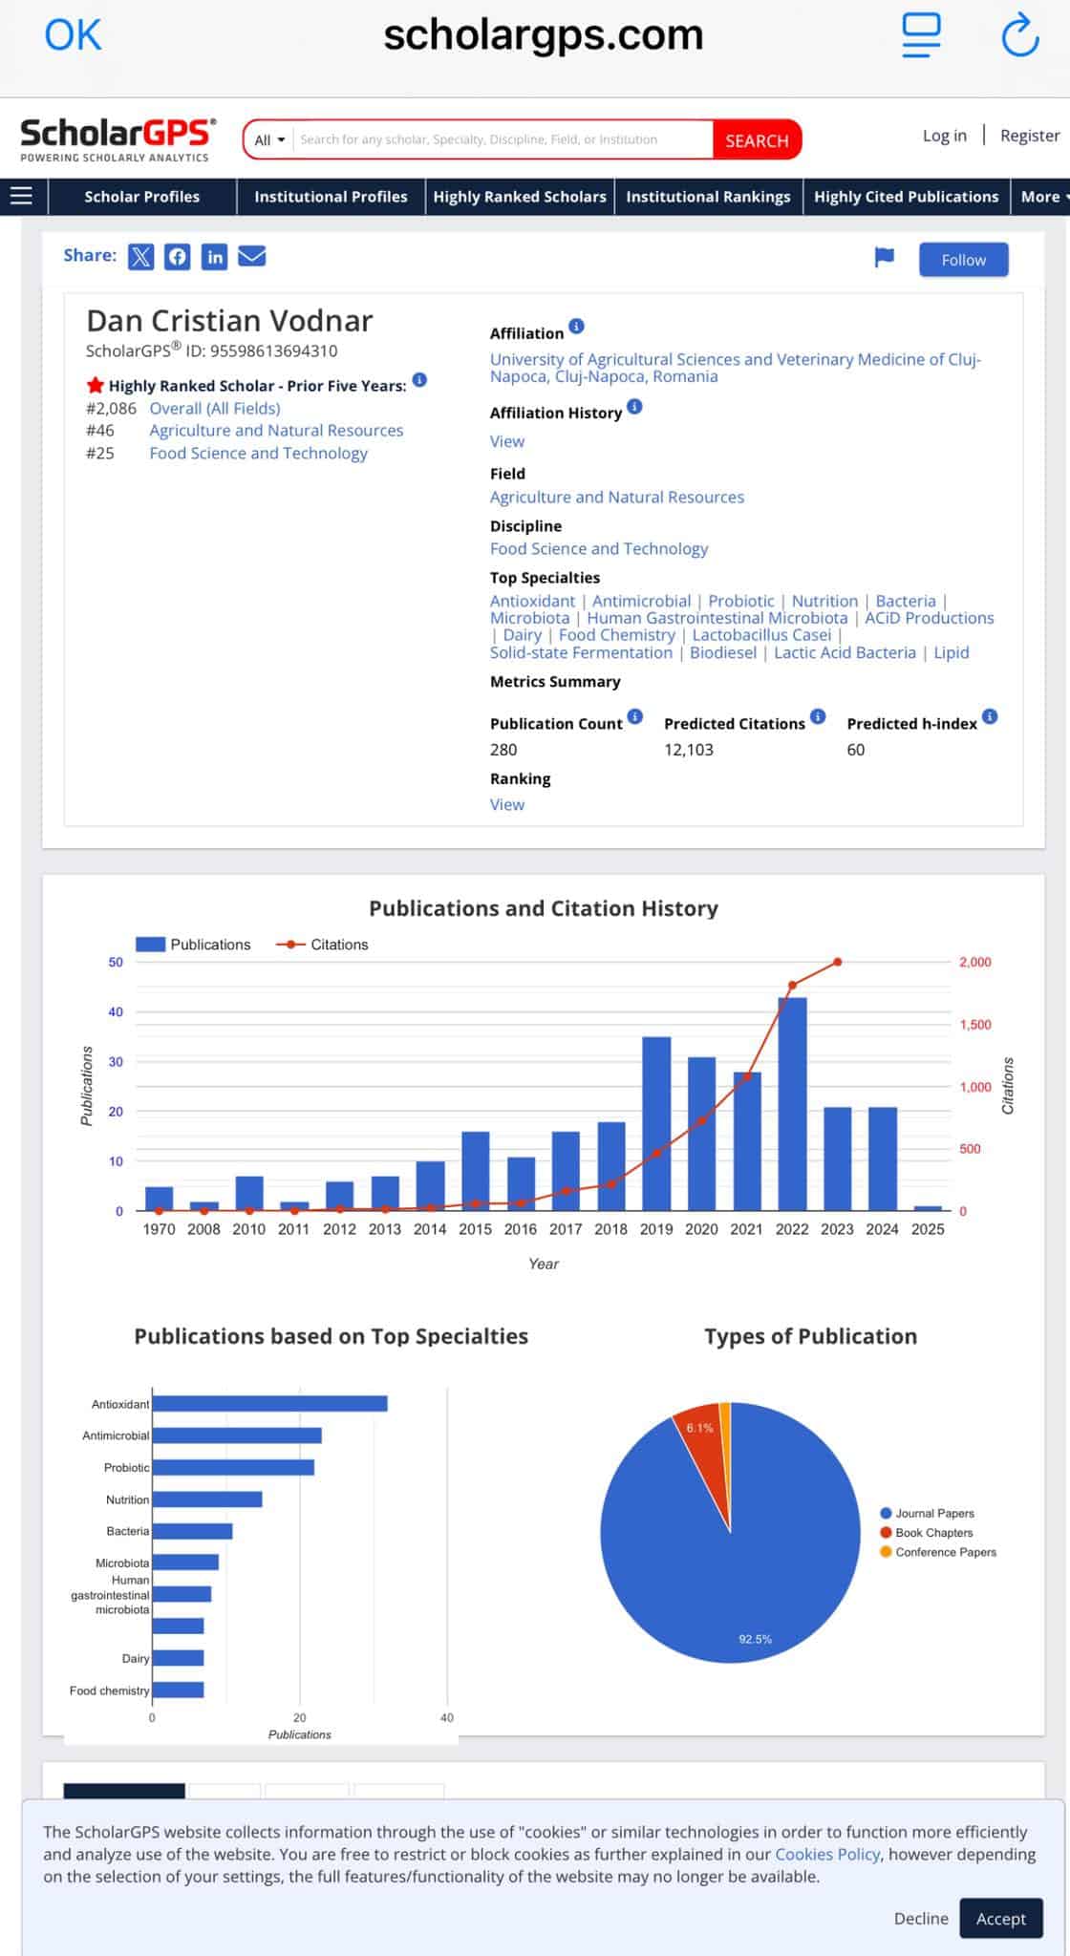Click the blue flag report icon
This screenshot has height=1956, width=1070.
click(x=885, y=257)
